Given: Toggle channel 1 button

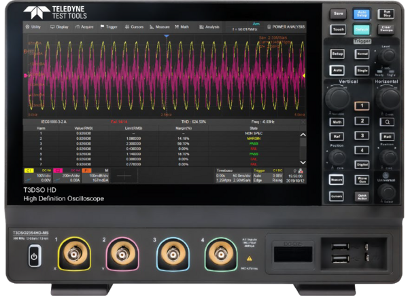Looking at the screenshot, I should pos(362,106).
